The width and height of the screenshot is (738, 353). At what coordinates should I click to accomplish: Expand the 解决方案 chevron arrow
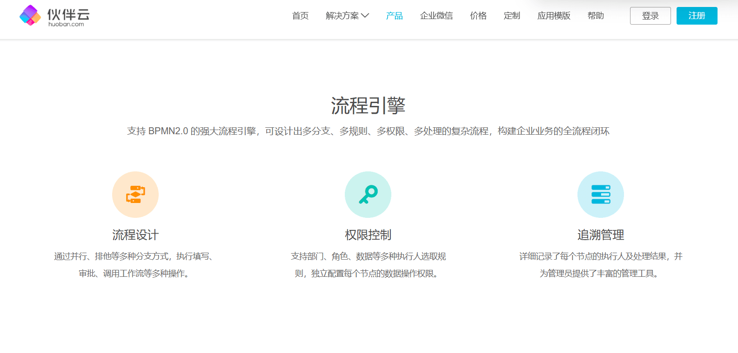(x=365, y=16)
